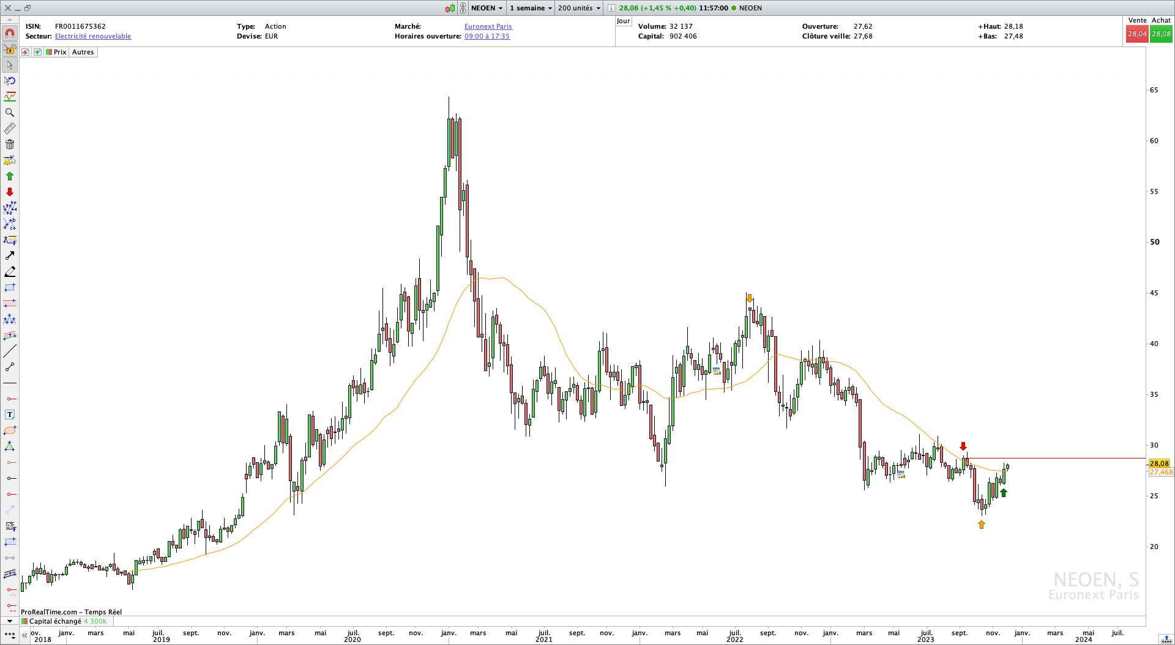The image size is (1175, 645).
Task: Click the green Achat 28,08 button
Action: pos(1161,34)
